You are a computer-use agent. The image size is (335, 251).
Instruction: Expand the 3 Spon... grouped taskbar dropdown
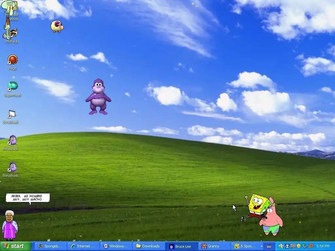261,246
